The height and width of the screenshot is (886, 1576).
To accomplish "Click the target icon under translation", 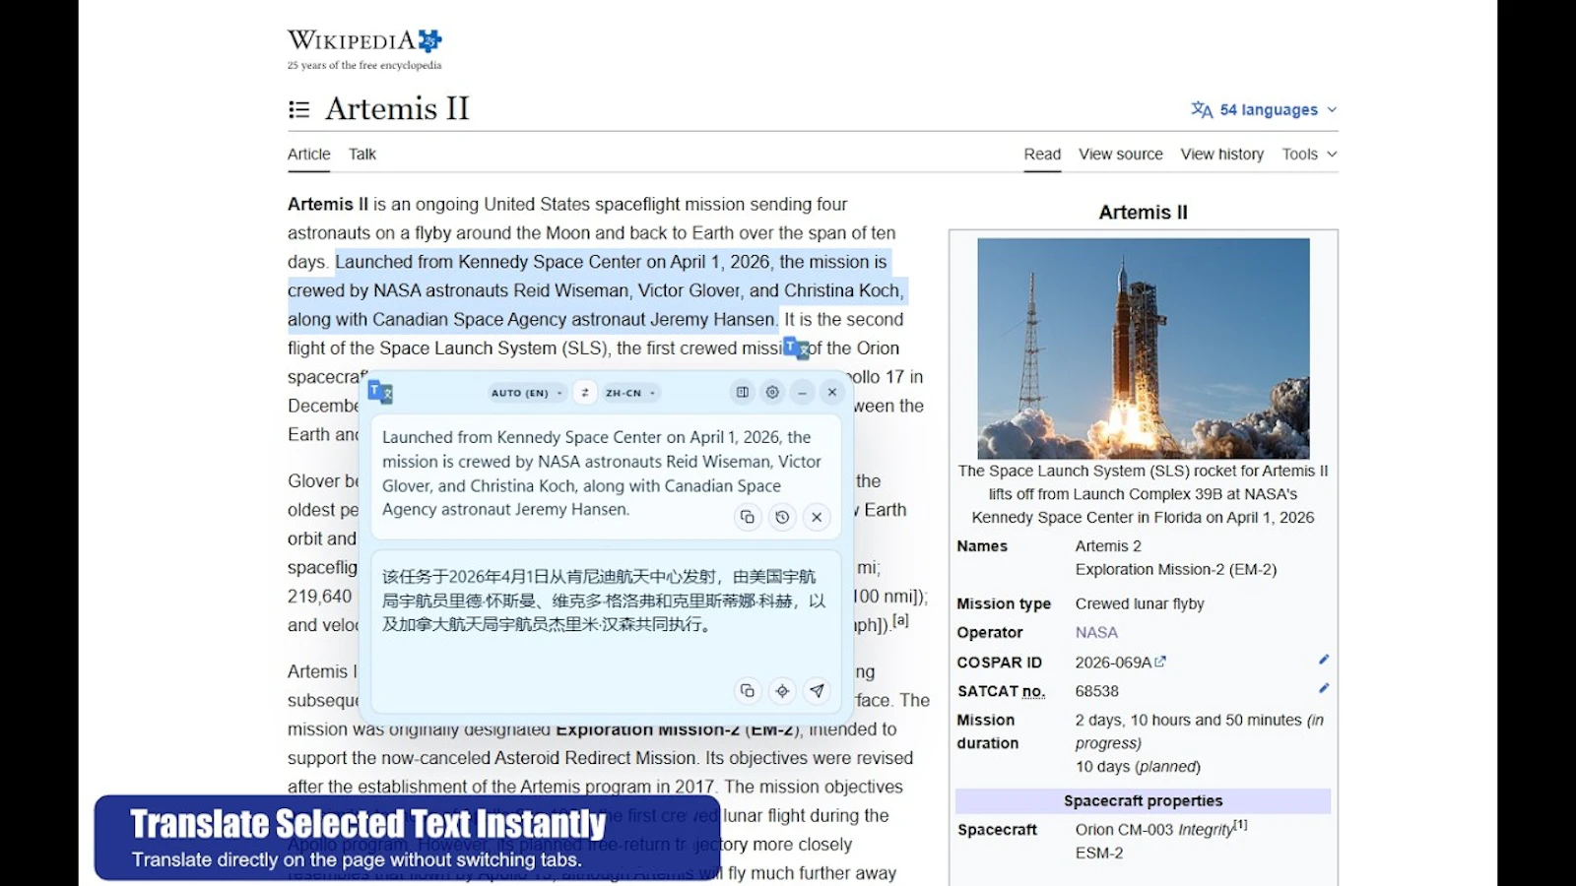I will click(782, 691).
